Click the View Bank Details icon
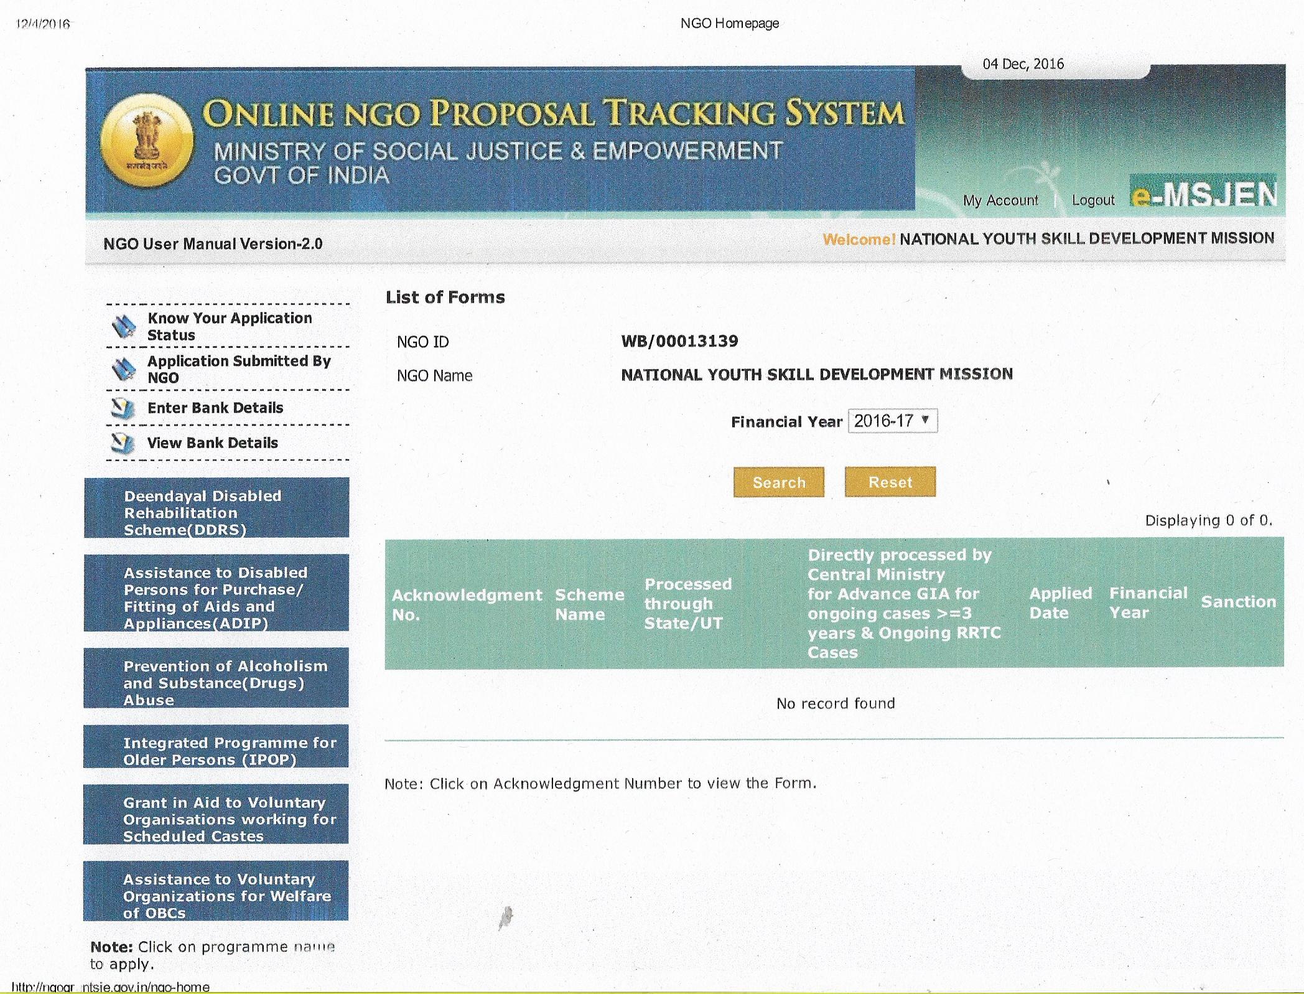 (123, 443)
